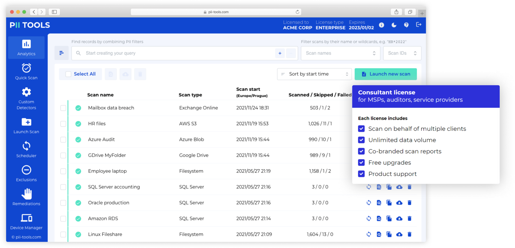This screenshot has width=515, height=248.
Task: Download the Oracle production scan report
Action: (399, 203)
